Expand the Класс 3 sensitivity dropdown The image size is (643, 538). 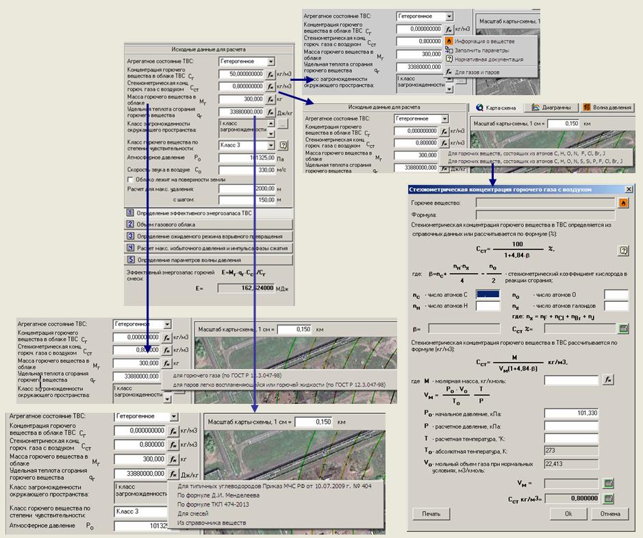pyautogui.click(x=271, y=145)
